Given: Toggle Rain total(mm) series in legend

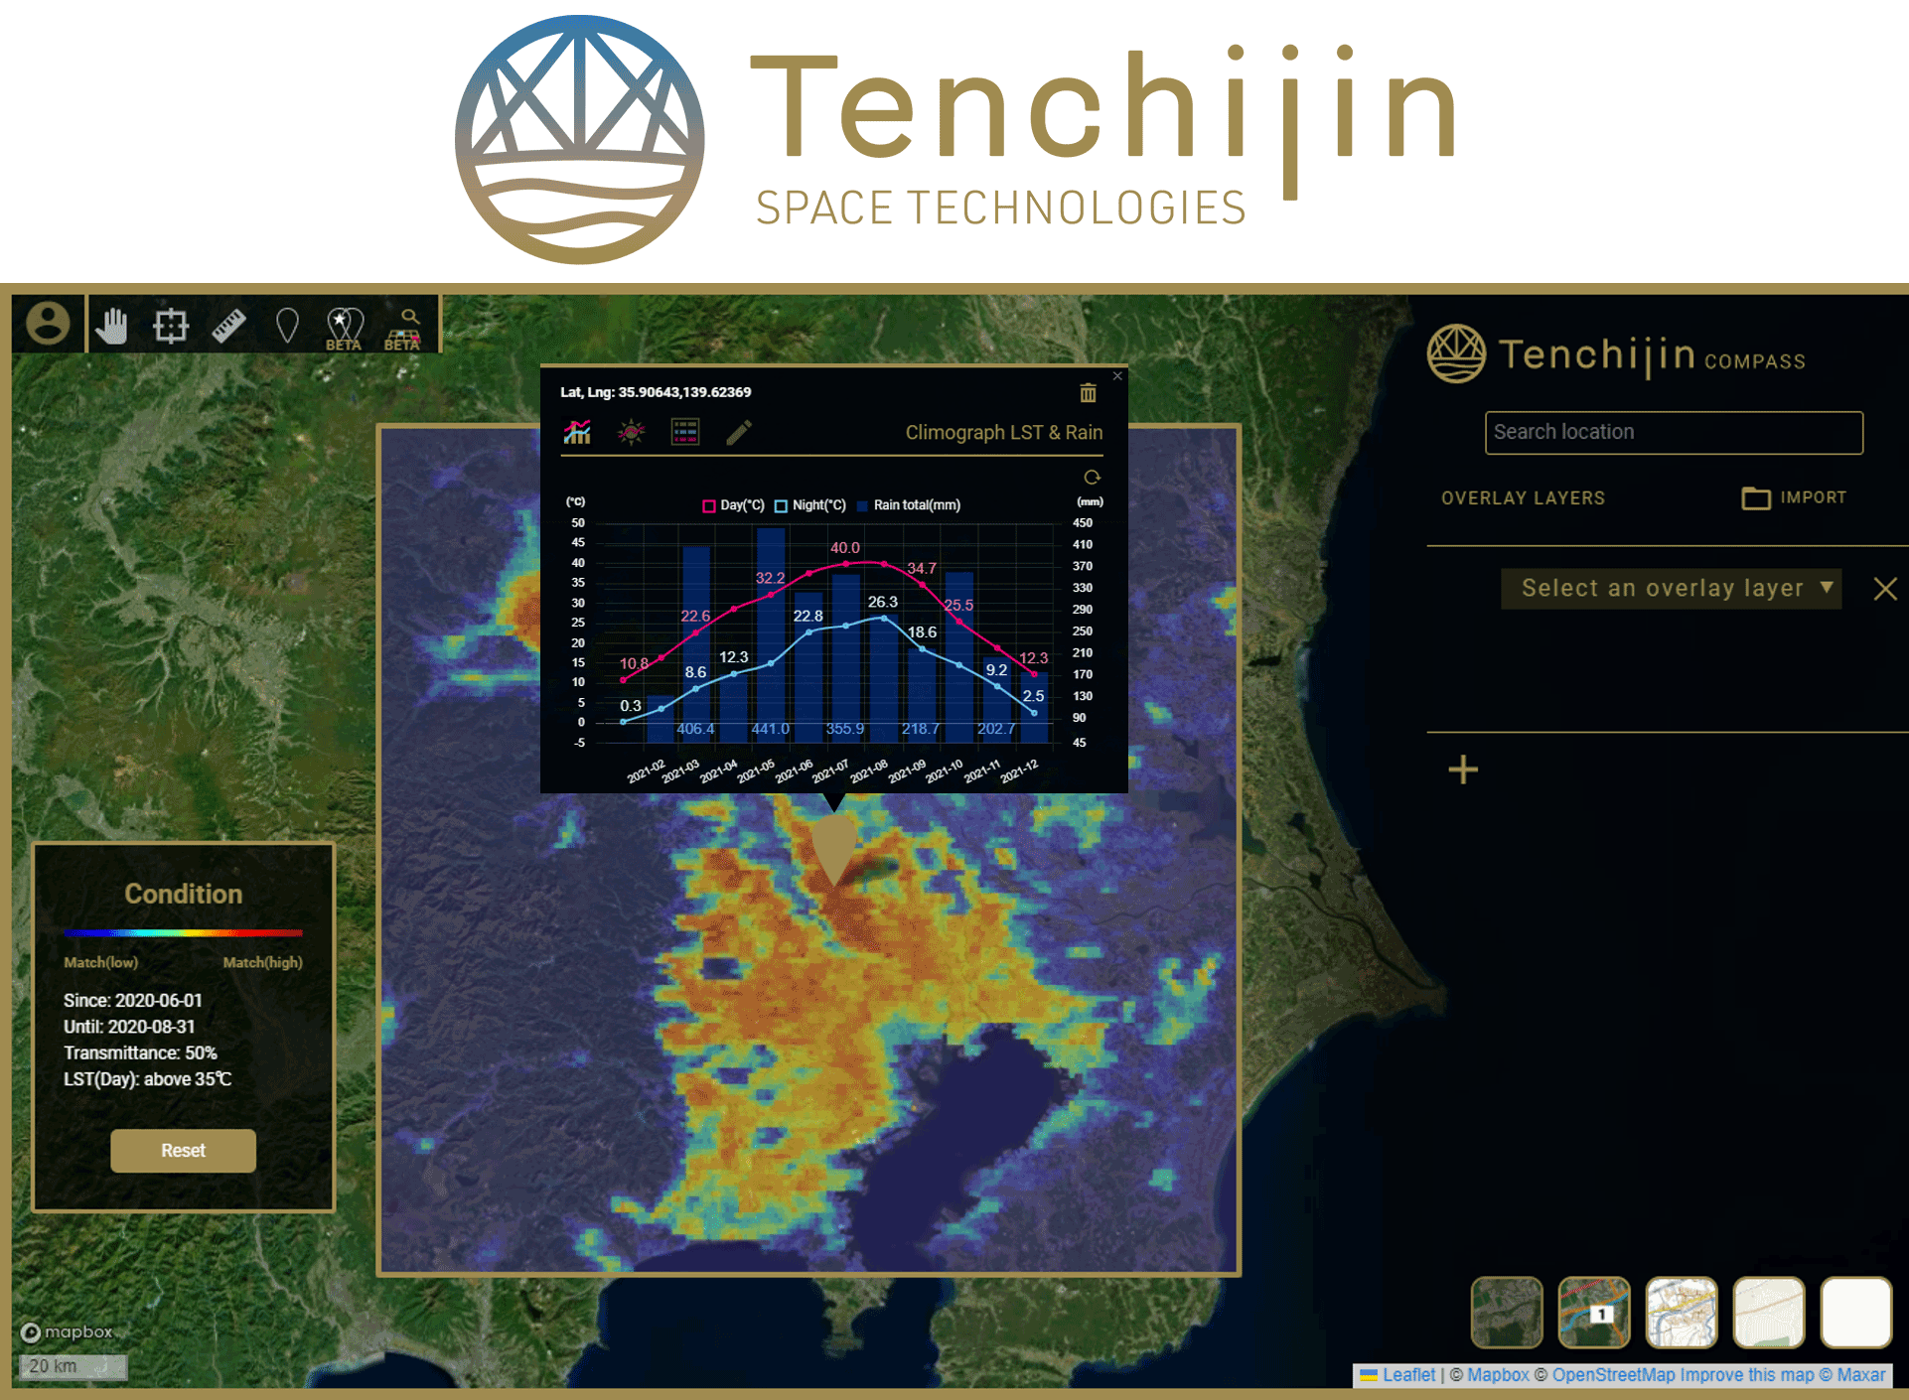Looking at the screenshot, I should (909, 505).
